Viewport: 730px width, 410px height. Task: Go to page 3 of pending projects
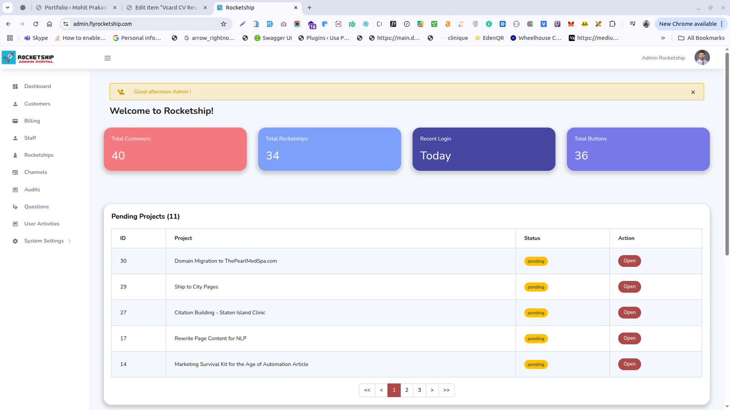point(419,390)
